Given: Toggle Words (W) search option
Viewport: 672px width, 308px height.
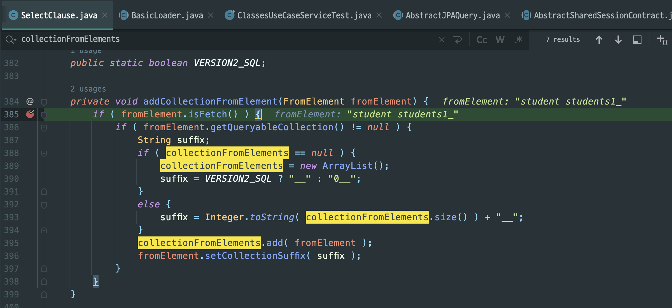Looking at the screenshot, I should 500,40.
